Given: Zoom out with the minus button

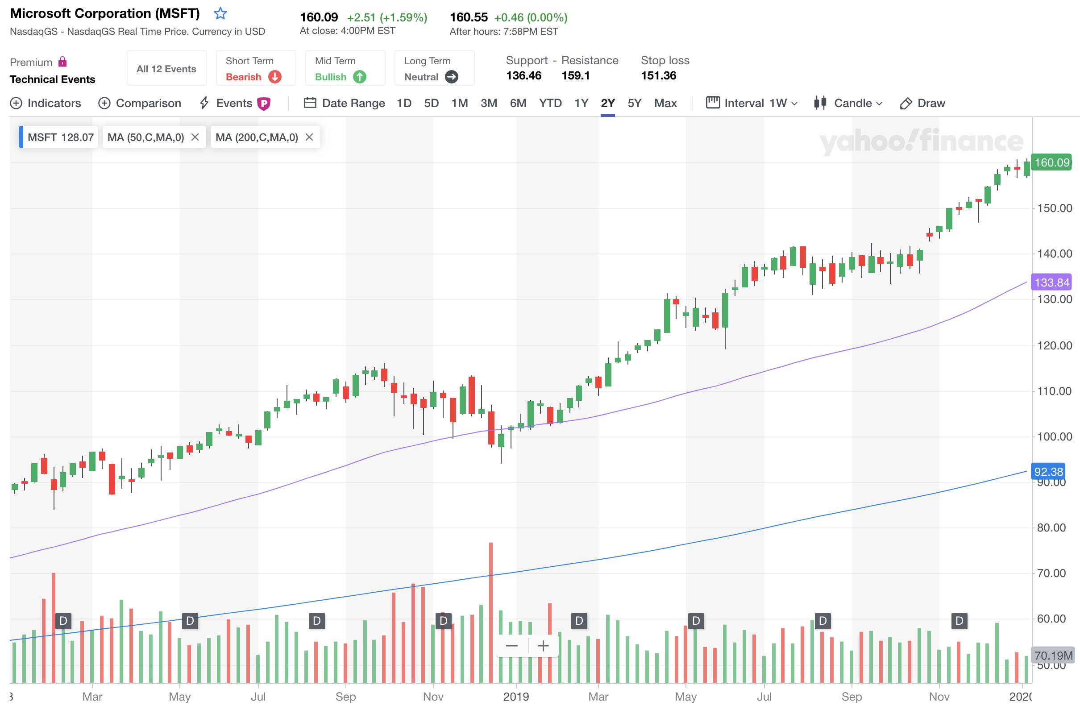Looking at the screenshot, I should click(512, 646).
